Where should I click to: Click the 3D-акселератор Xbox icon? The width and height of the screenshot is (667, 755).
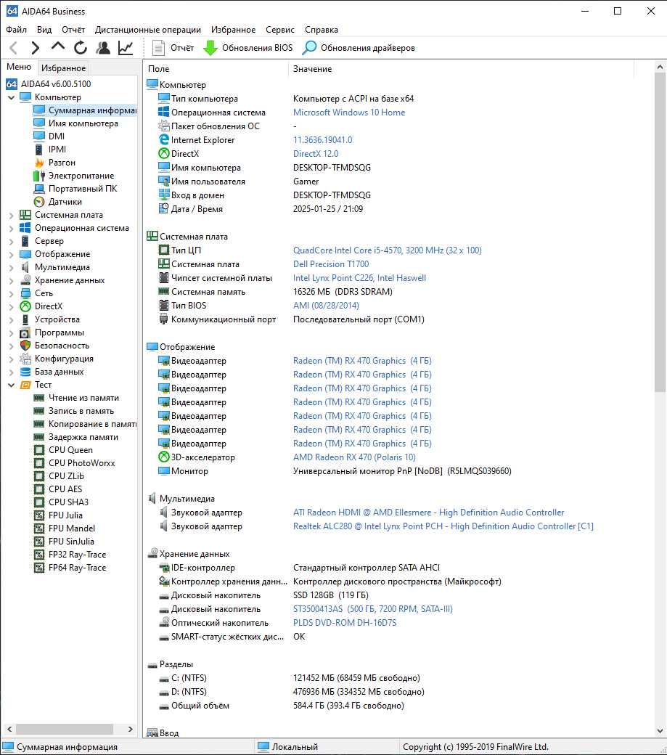163,457
